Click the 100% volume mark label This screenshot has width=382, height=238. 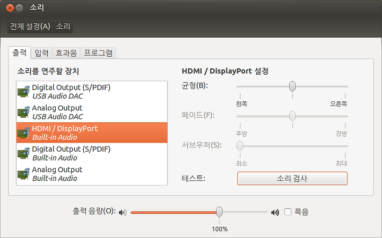220,229
